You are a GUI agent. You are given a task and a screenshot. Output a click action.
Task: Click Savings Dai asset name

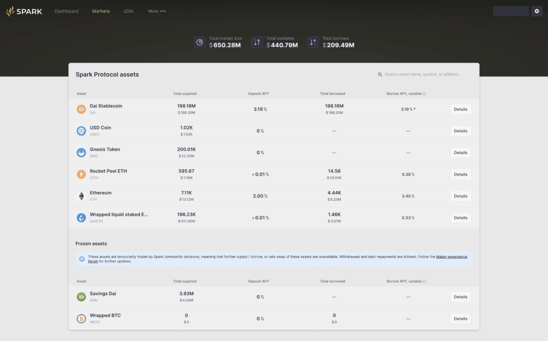tap(103, 294)
